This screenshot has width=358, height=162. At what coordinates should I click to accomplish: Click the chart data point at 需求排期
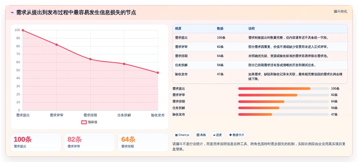90,59
